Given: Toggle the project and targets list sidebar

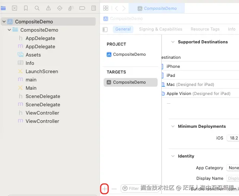Looking at the screenshot, I should tap(105, 29).
